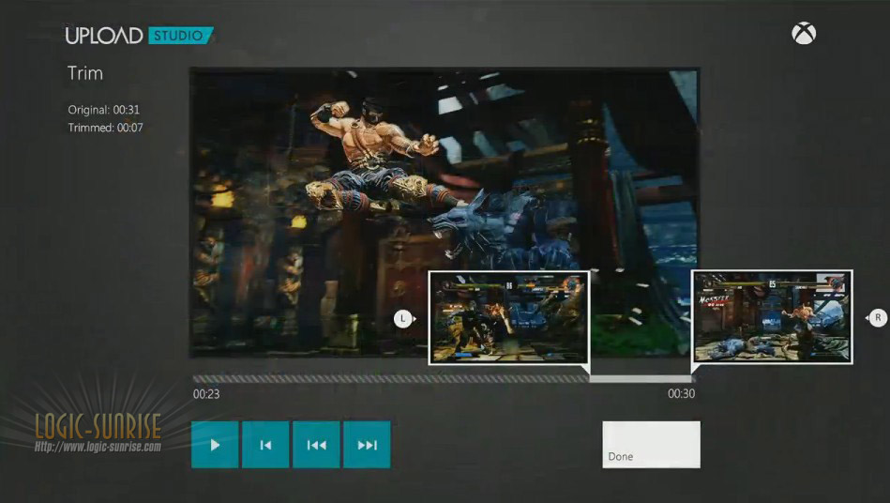Screen dimensions: 890x503
Task: Click the 00:30 end time label
Action: coord(681,393)
